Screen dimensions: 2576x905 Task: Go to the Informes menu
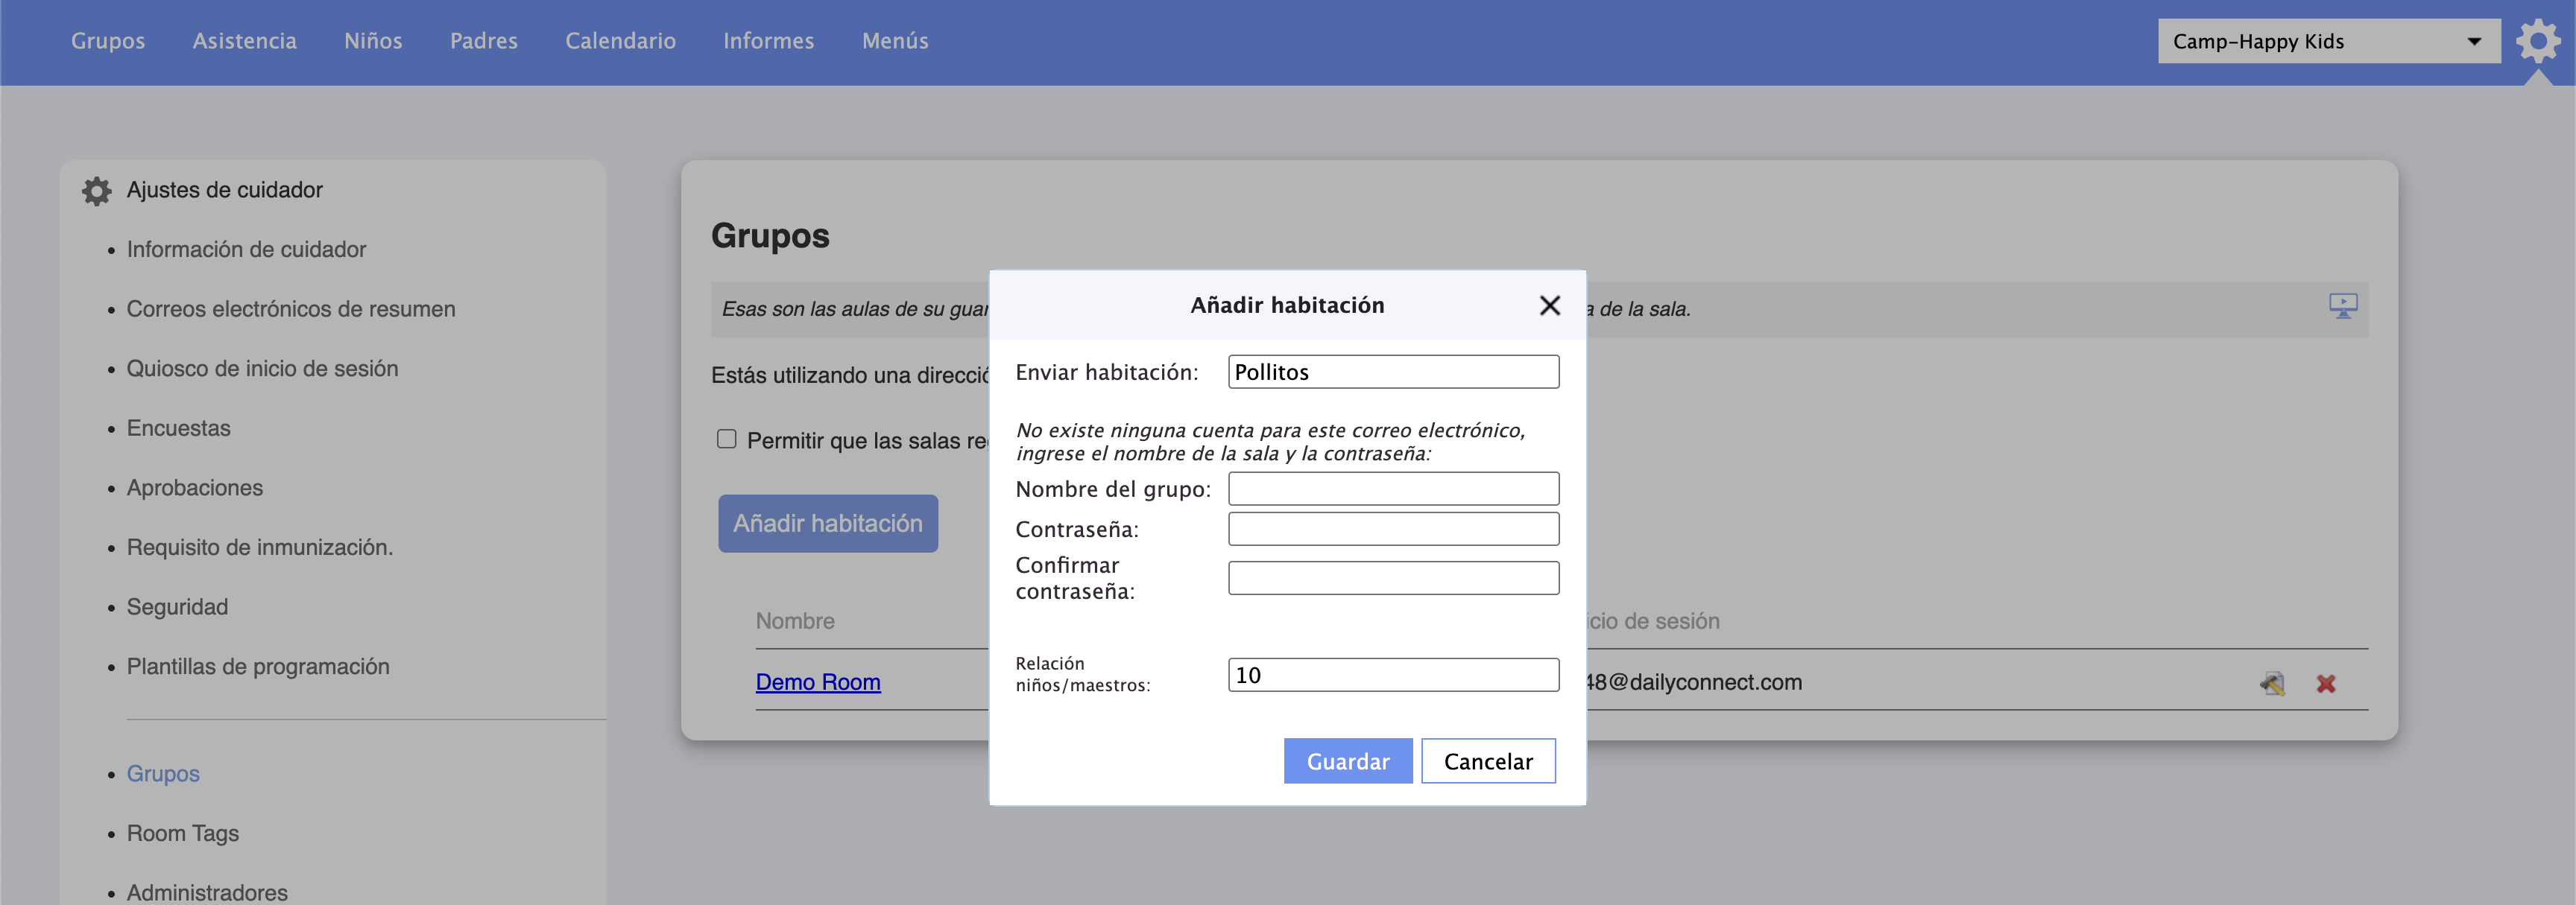click(x=768, y=41)
